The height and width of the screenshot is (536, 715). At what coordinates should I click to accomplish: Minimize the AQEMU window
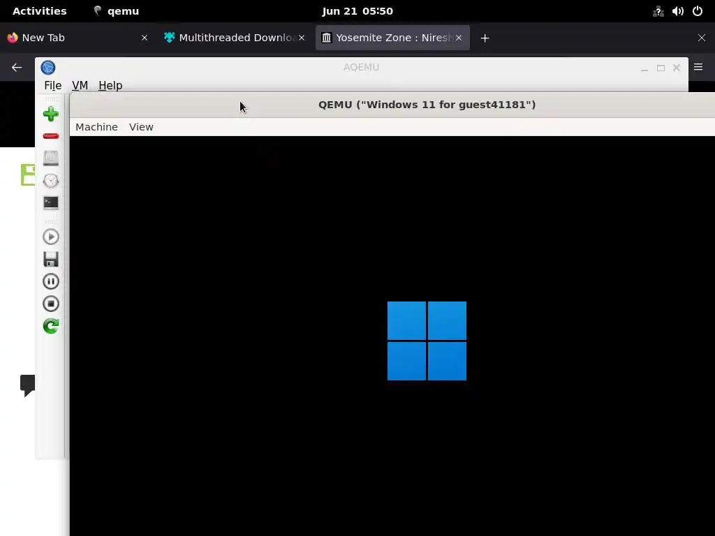tap(644, 68)
